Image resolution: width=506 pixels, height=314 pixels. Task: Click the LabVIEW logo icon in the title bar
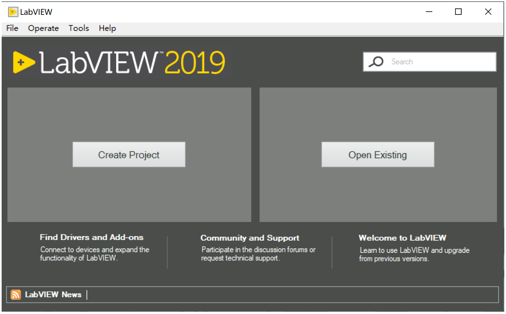[x=13, y=12]
